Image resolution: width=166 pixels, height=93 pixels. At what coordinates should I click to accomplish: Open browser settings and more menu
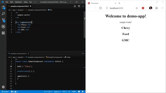pyautogui.click(x=162, y=8)
